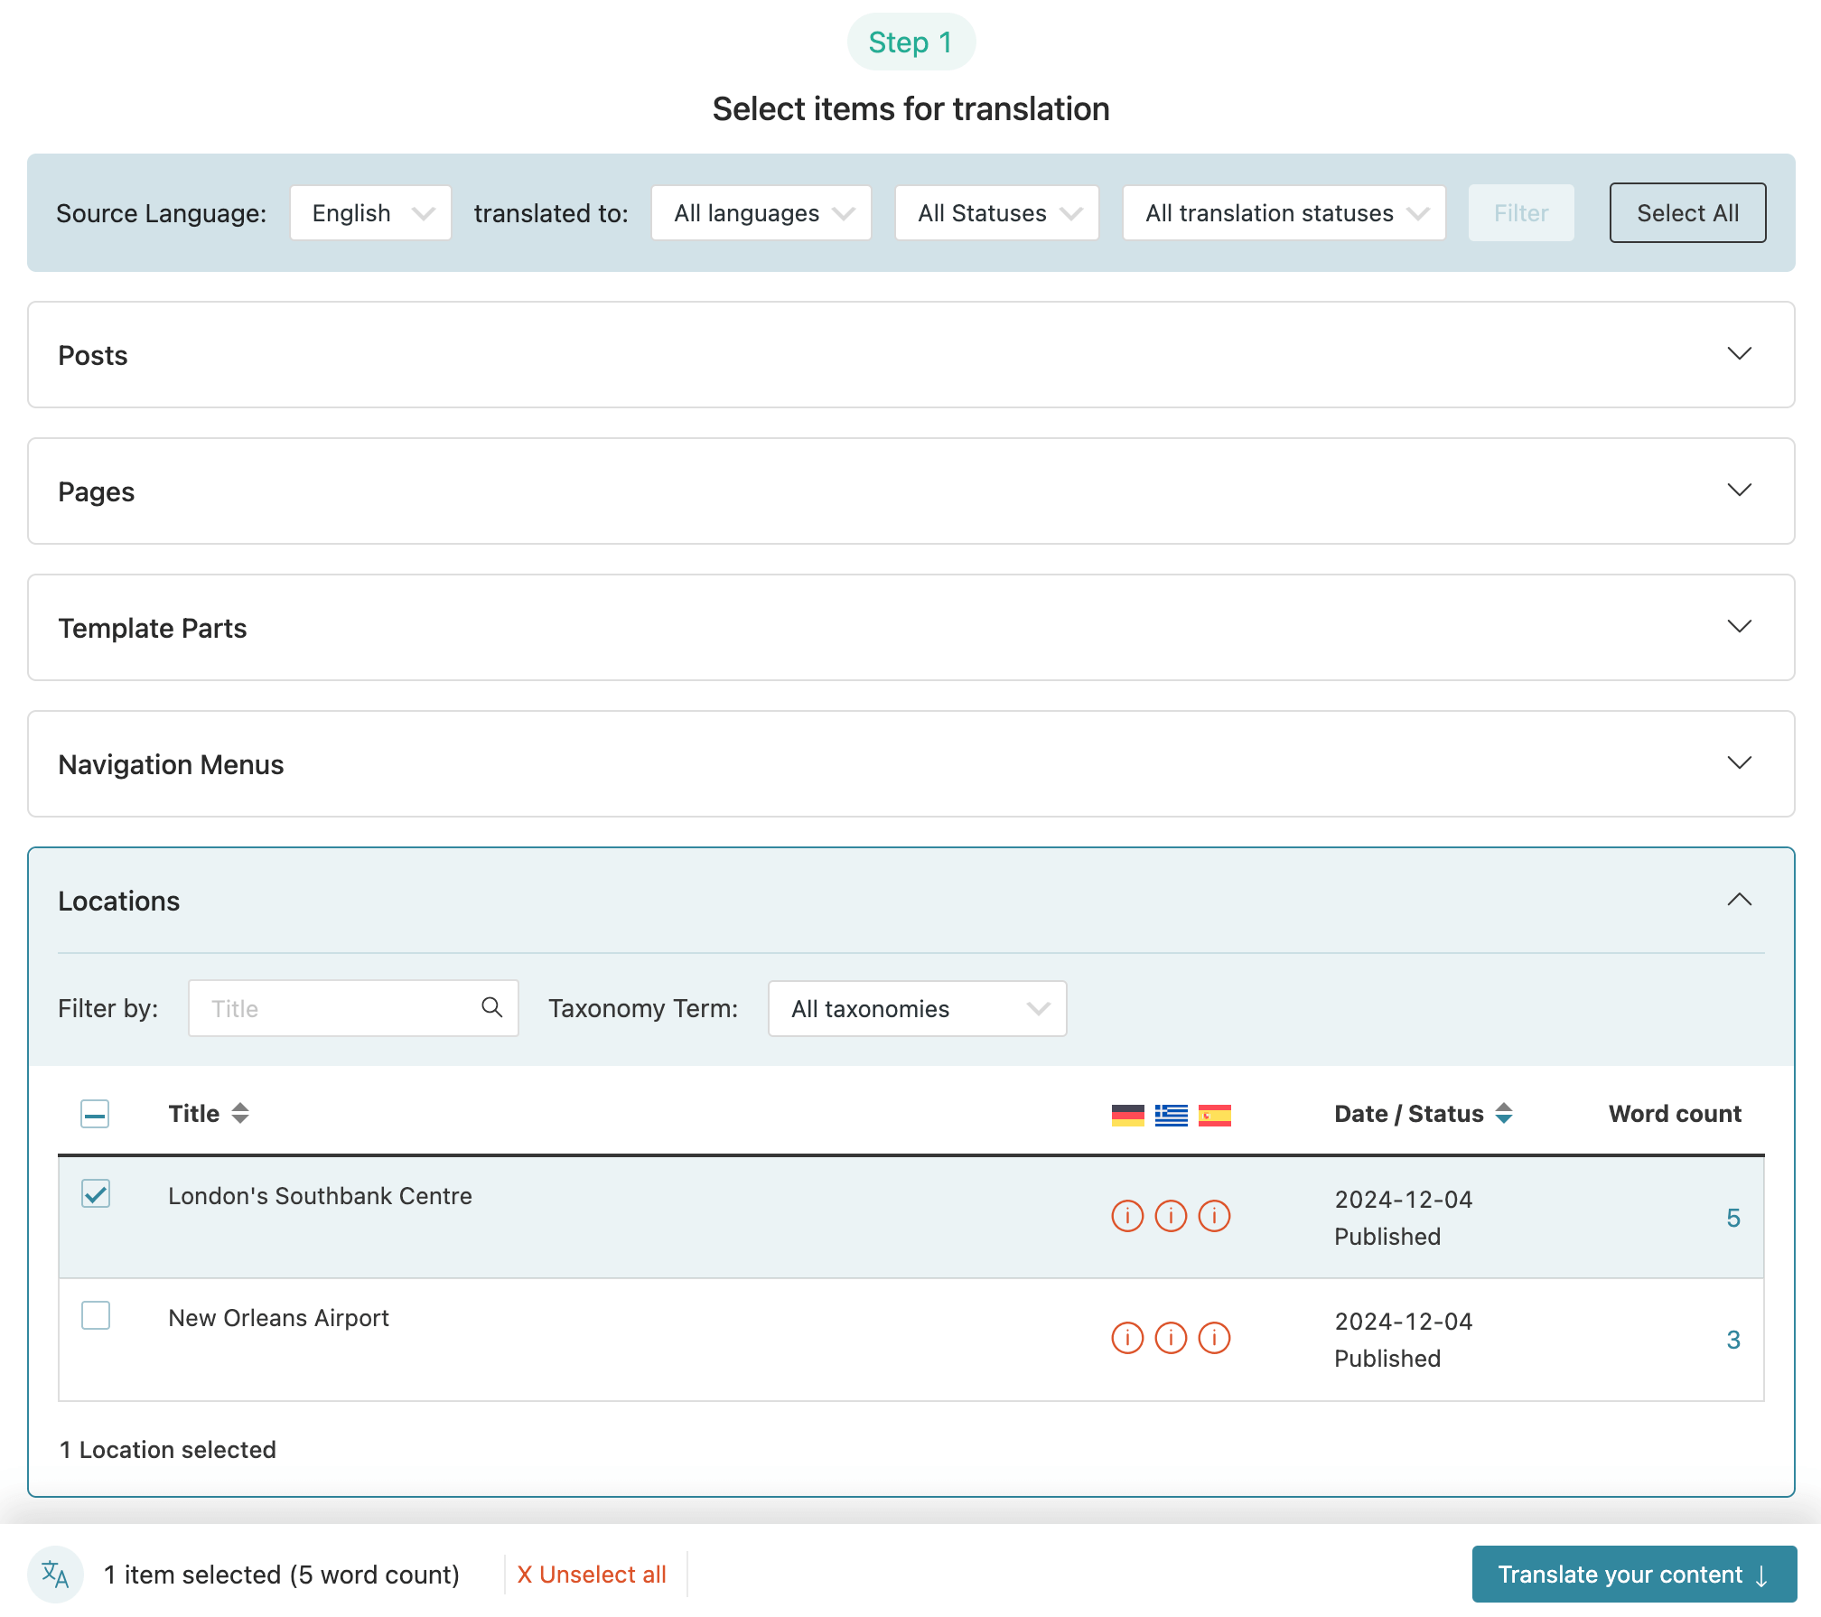This screenshot has width=1821, height=1617.
Task: Expand the Navigation Menus section
Action: coord(910,764)
